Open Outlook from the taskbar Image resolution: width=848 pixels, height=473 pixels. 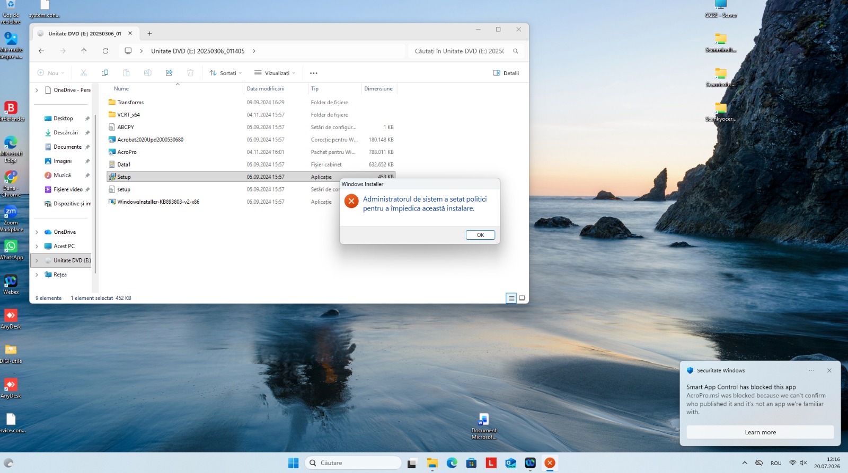510,463
